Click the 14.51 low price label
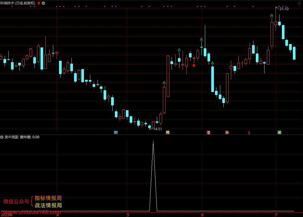This screenshot has width=303, height=217. [157, 129]
